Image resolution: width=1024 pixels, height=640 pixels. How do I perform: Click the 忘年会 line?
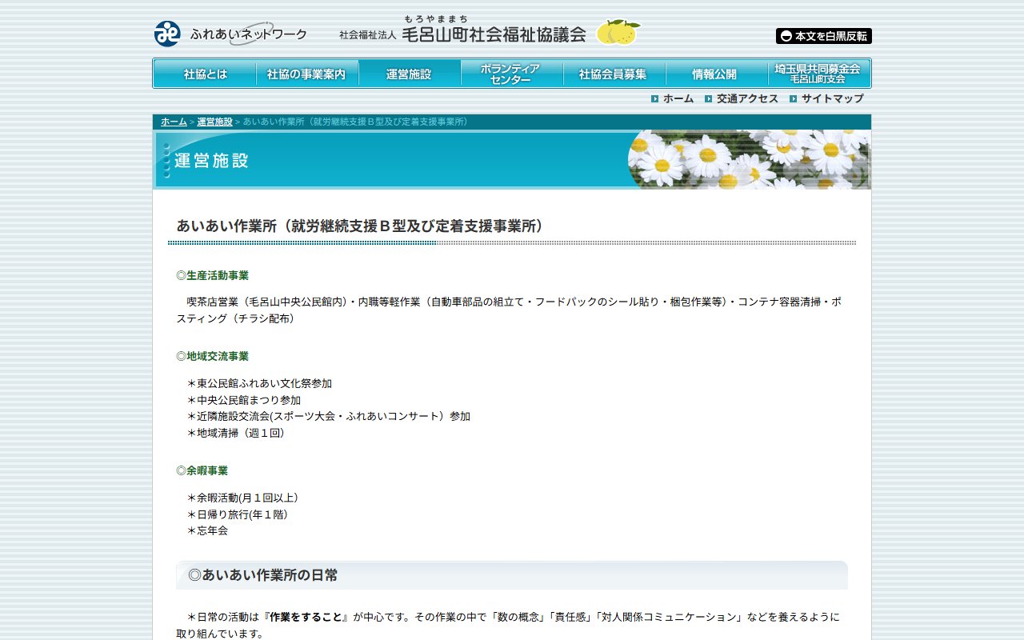coord(207,530)
